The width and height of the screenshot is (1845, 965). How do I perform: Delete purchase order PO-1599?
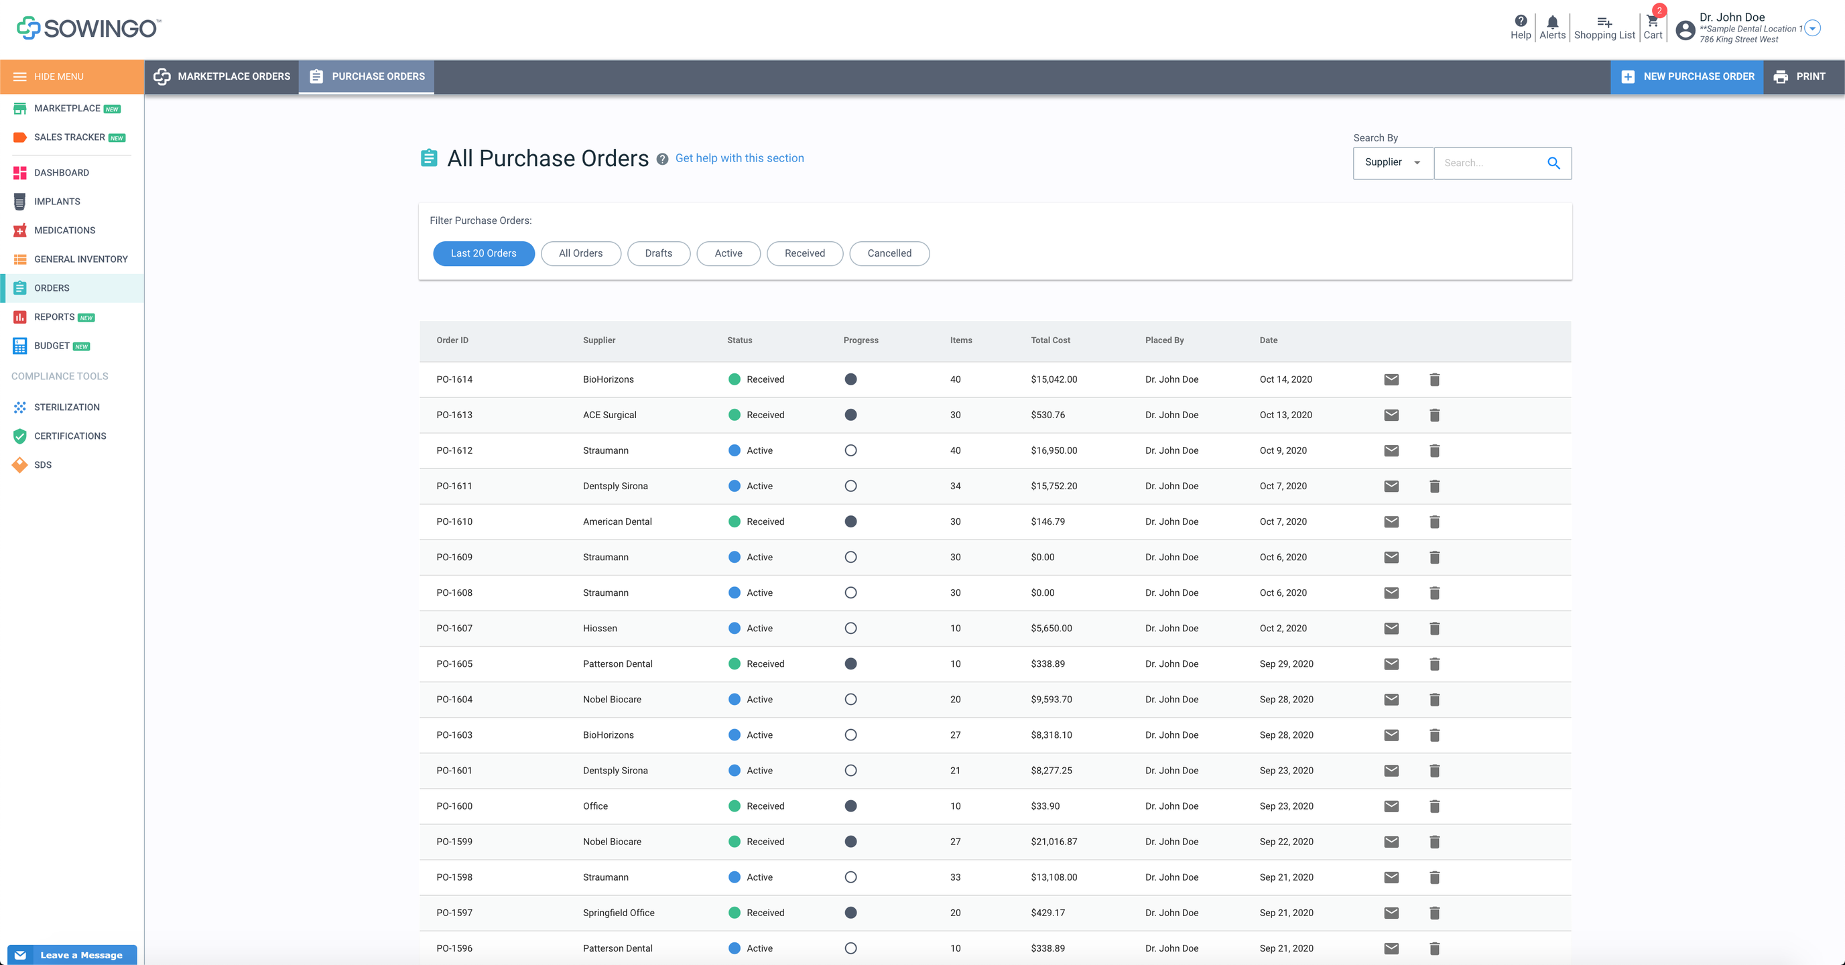coord(1434,842)
